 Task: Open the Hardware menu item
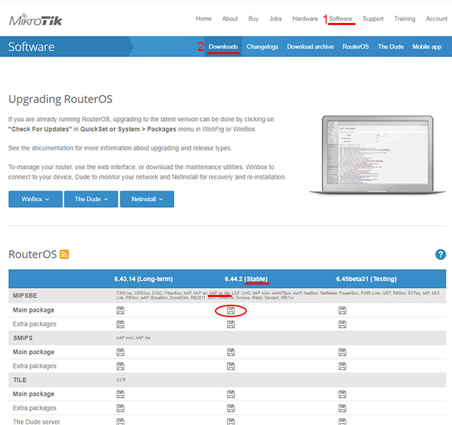305,19
